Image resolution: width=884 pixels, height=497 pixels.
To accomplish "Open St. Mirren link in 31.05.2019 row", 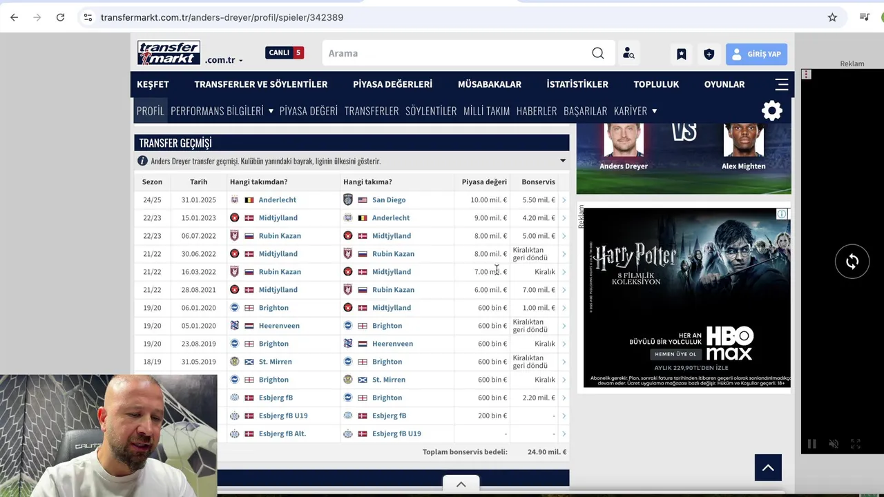I will coord(275,362).
